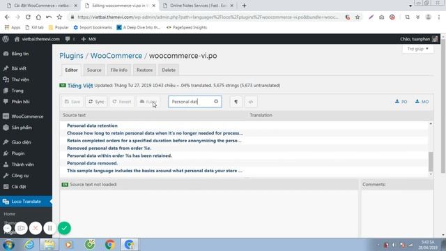Image resolution: width=446 pixels, height=251 pixels.
Task: Download the MO file
Action: (x=422, y=102)
